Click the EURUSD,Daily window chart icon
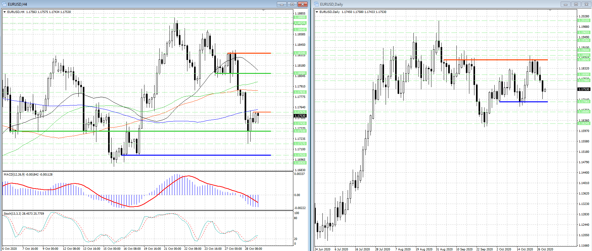The width and height of the screenshot is (592, 251). [316, 4]
